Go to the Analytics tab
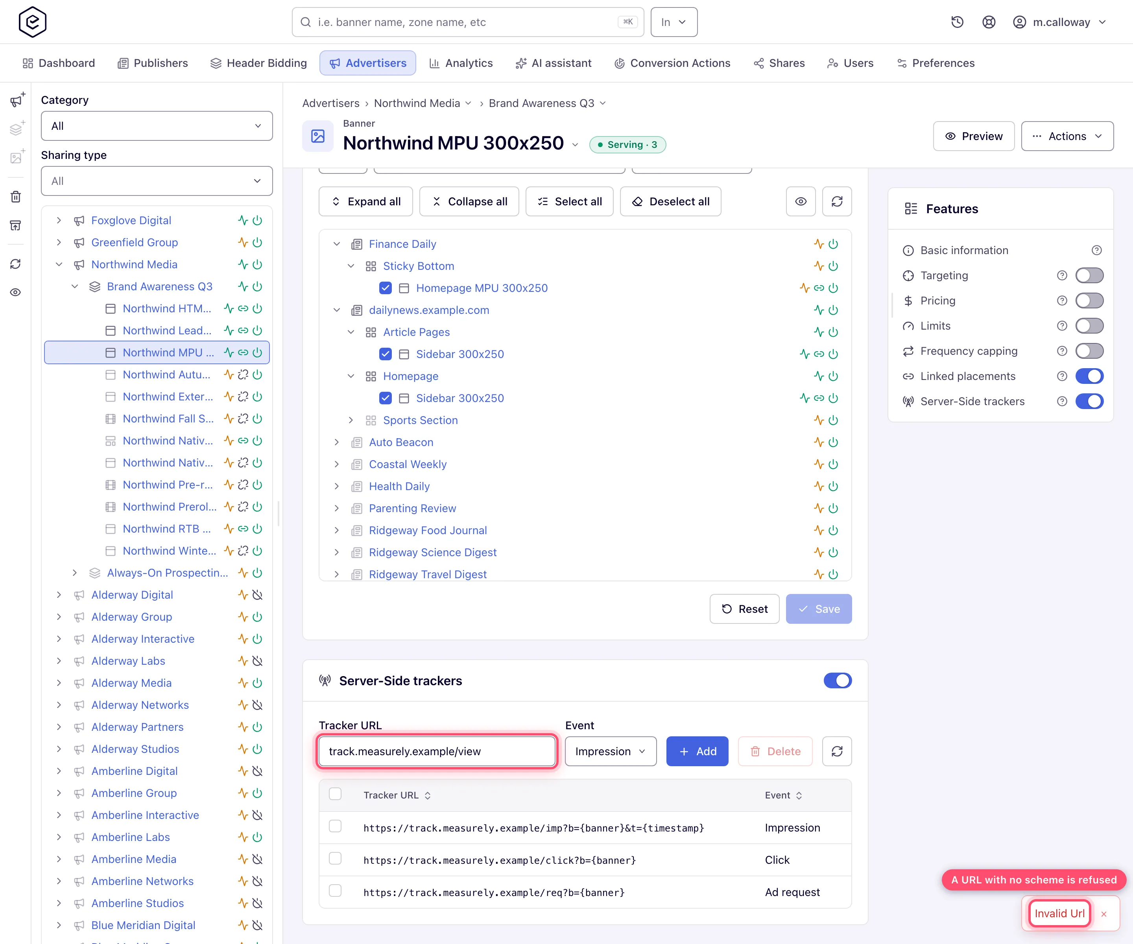 [x=461, y=63]
